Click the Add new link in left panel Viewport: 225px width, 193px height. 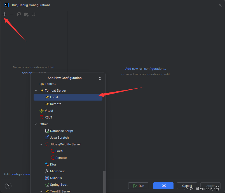pos(28,73)
